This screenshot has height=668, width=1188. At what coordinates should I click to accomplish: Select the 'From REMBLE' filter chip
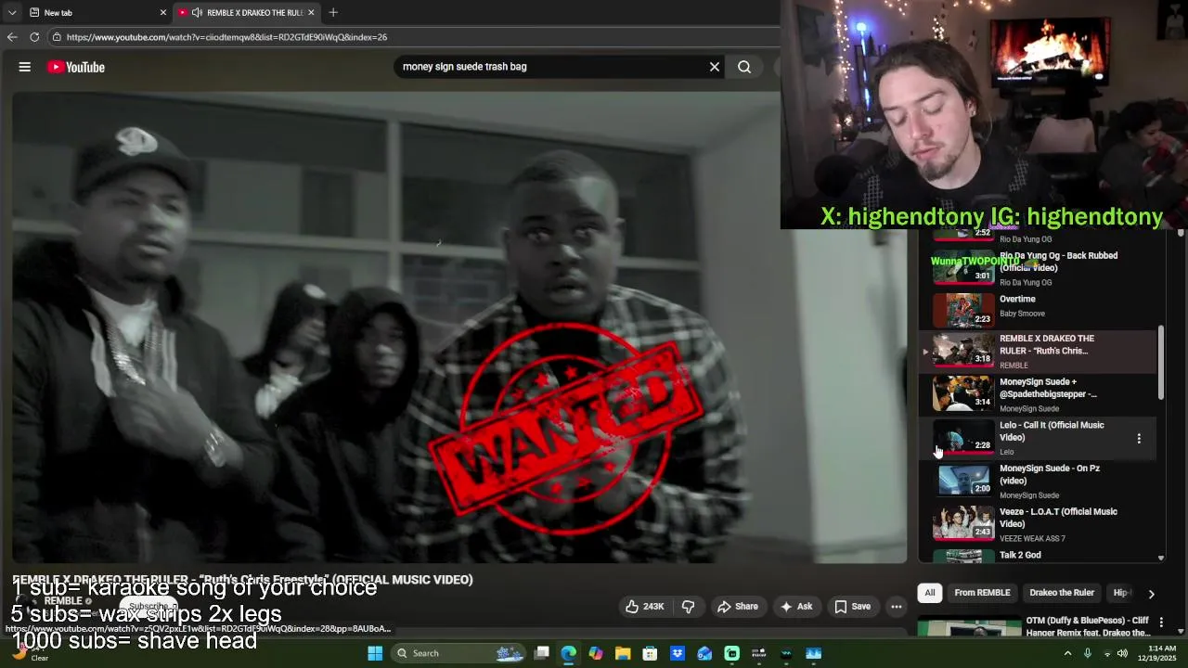(x=982, y=593)
